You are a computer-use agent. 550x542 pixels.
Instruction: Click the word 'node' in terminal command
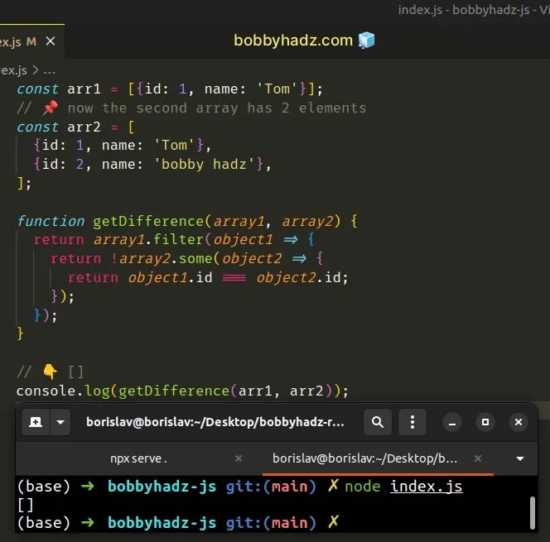[363, 487]
